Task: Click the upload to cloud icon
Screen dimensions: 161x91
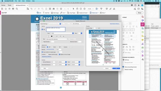Action: (x=10, y=9)
